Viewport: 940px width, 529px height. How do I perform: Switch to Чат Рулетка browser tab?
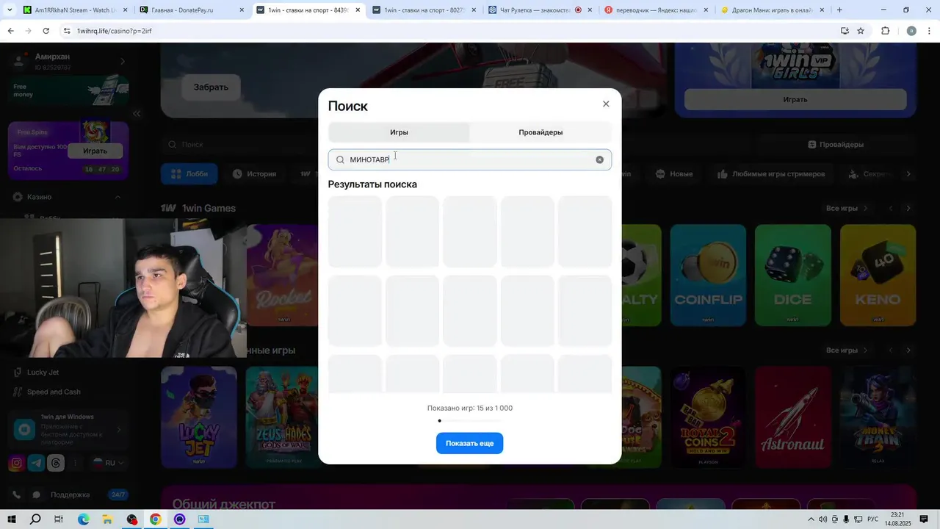(x=540, y=10)
